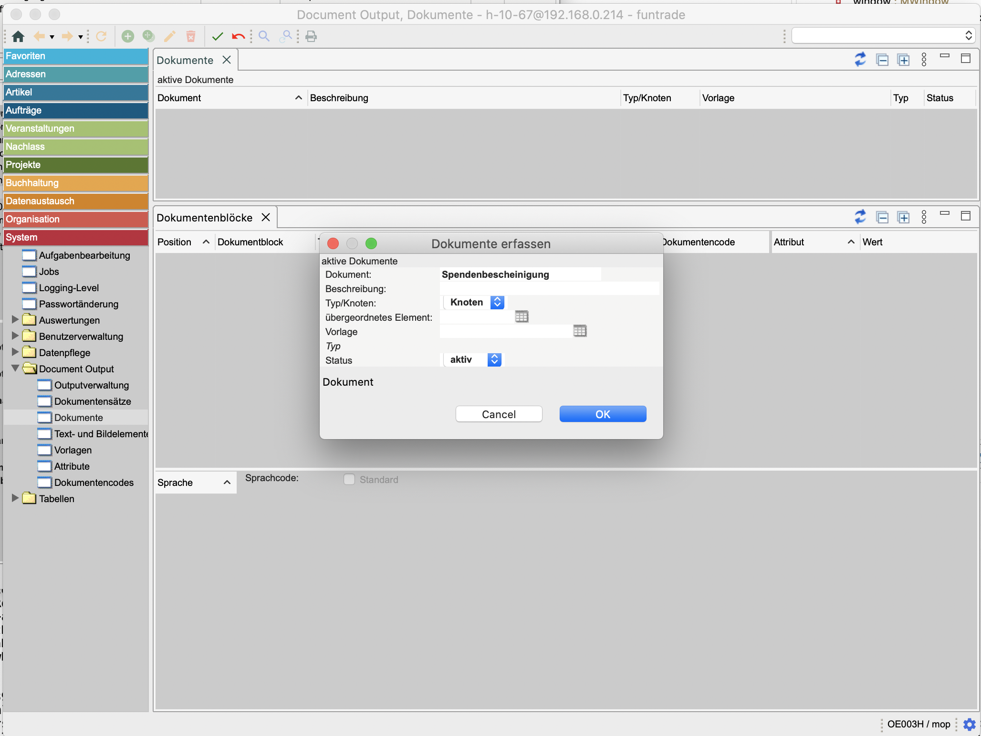
Task: Click into the Beschreibung input field
Action: point(549,289)
